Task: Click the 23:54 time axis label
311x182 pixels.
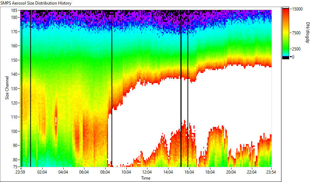Action: pyautogui.click(x=271, y=172)
